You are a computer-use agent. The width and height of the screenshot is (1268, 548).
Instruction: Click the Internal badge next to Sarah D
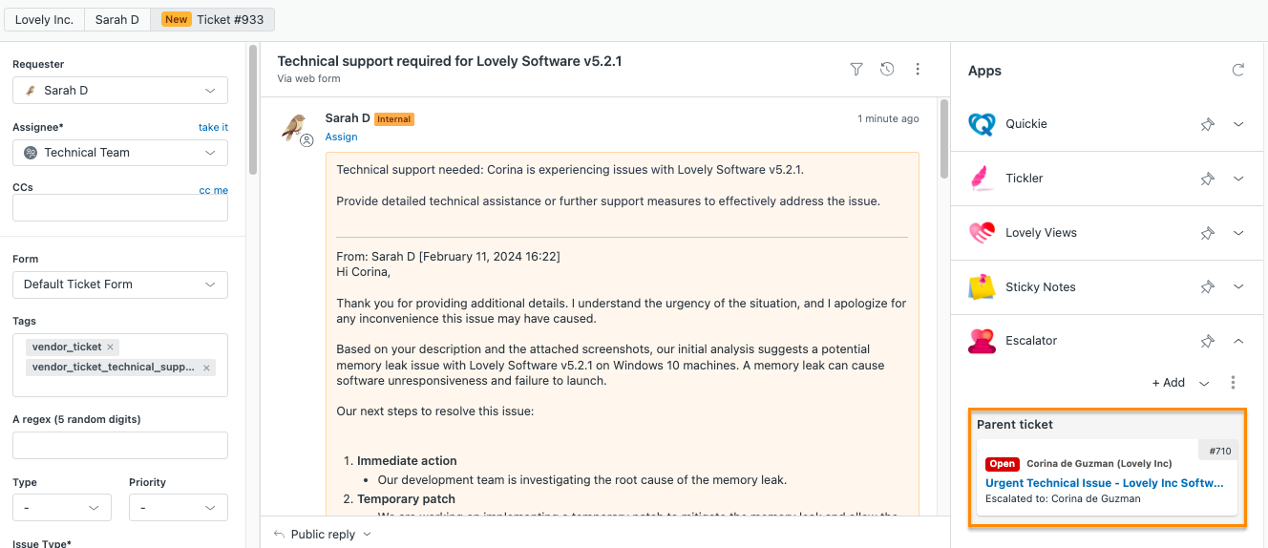pos(394,119)
